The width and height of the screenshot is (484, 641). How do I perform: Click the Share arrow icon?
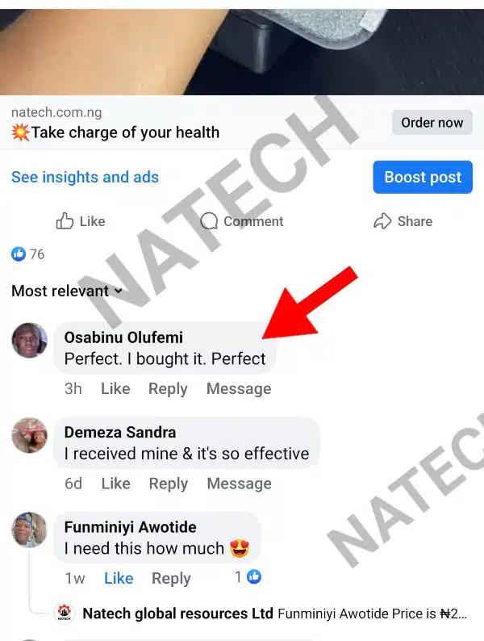coord(382,220)
